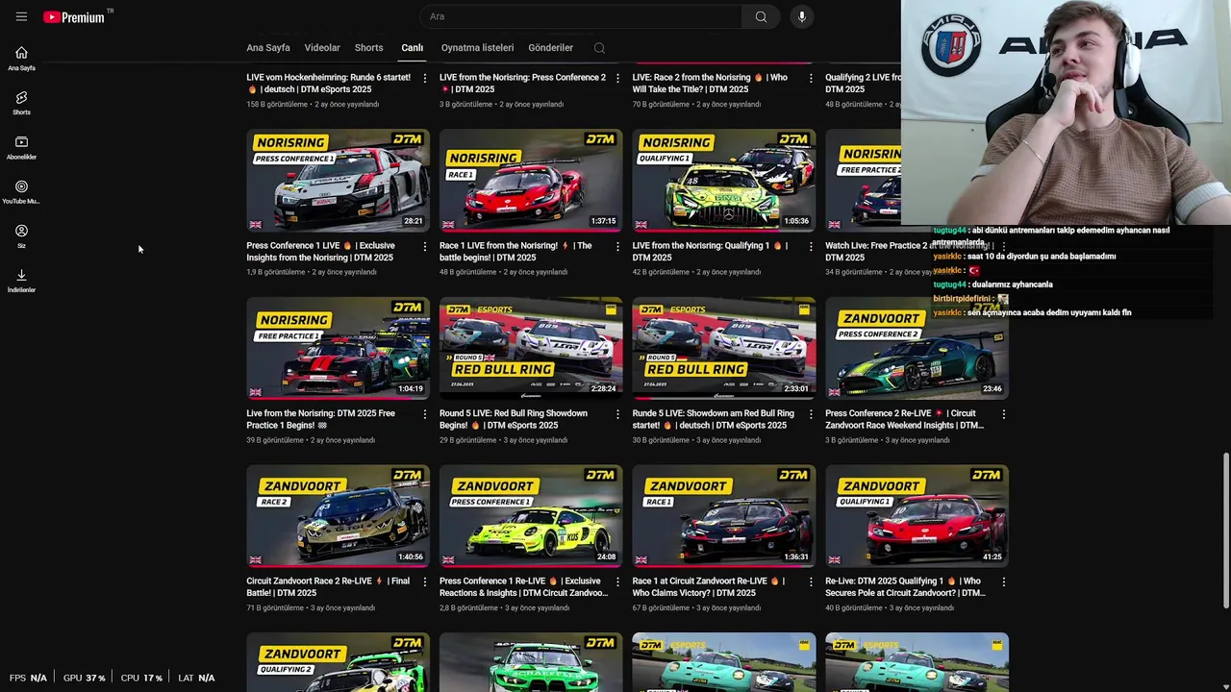Open options for Race 1 Circuit Zandvoort Re-LIVE

(811, 581)
